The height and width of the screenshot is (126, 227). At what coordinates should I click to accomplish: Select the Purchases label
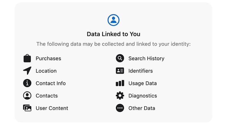tap(48, 58)
